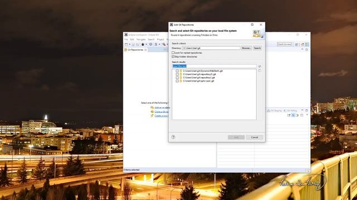Expand the round black icon's dropdown arrow
This screenshot has width=357, height=200.
click(146, 44)
